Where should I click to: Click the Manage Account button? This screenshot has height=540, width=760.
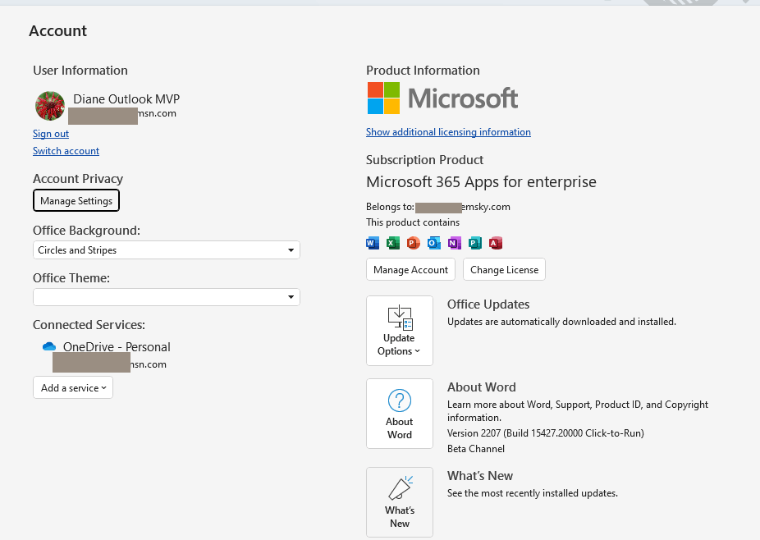click(x=410, y=269)
